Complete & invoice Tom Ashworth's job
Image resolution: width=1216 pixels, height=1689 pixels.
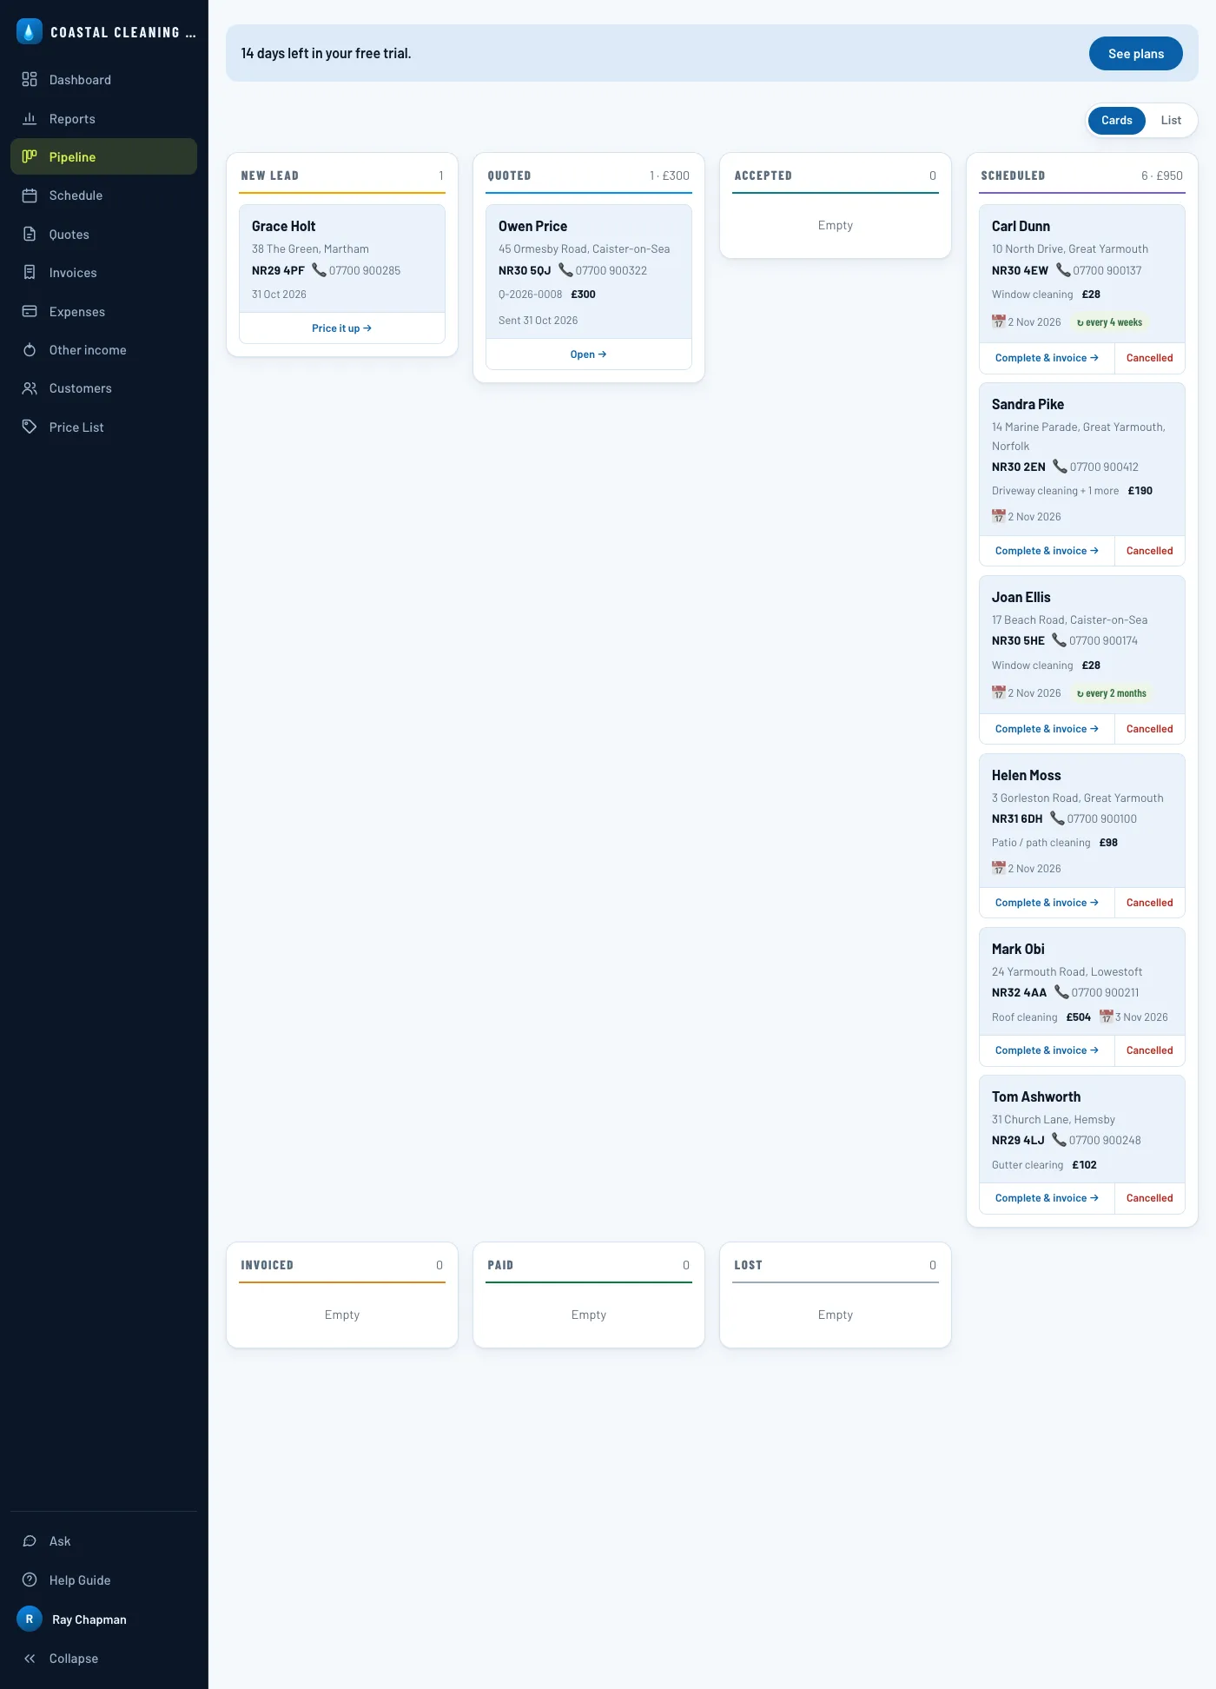1047,1198
